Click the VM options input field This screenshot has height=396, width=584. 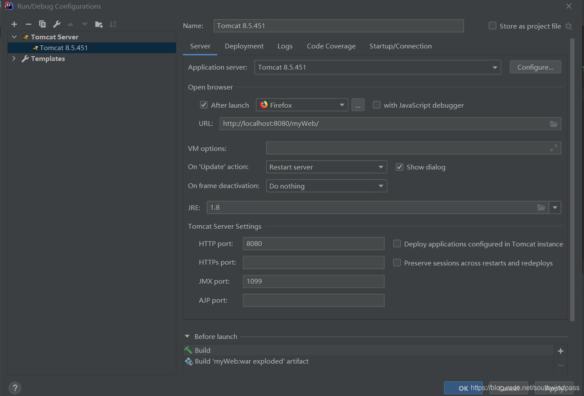click(414, 148)
